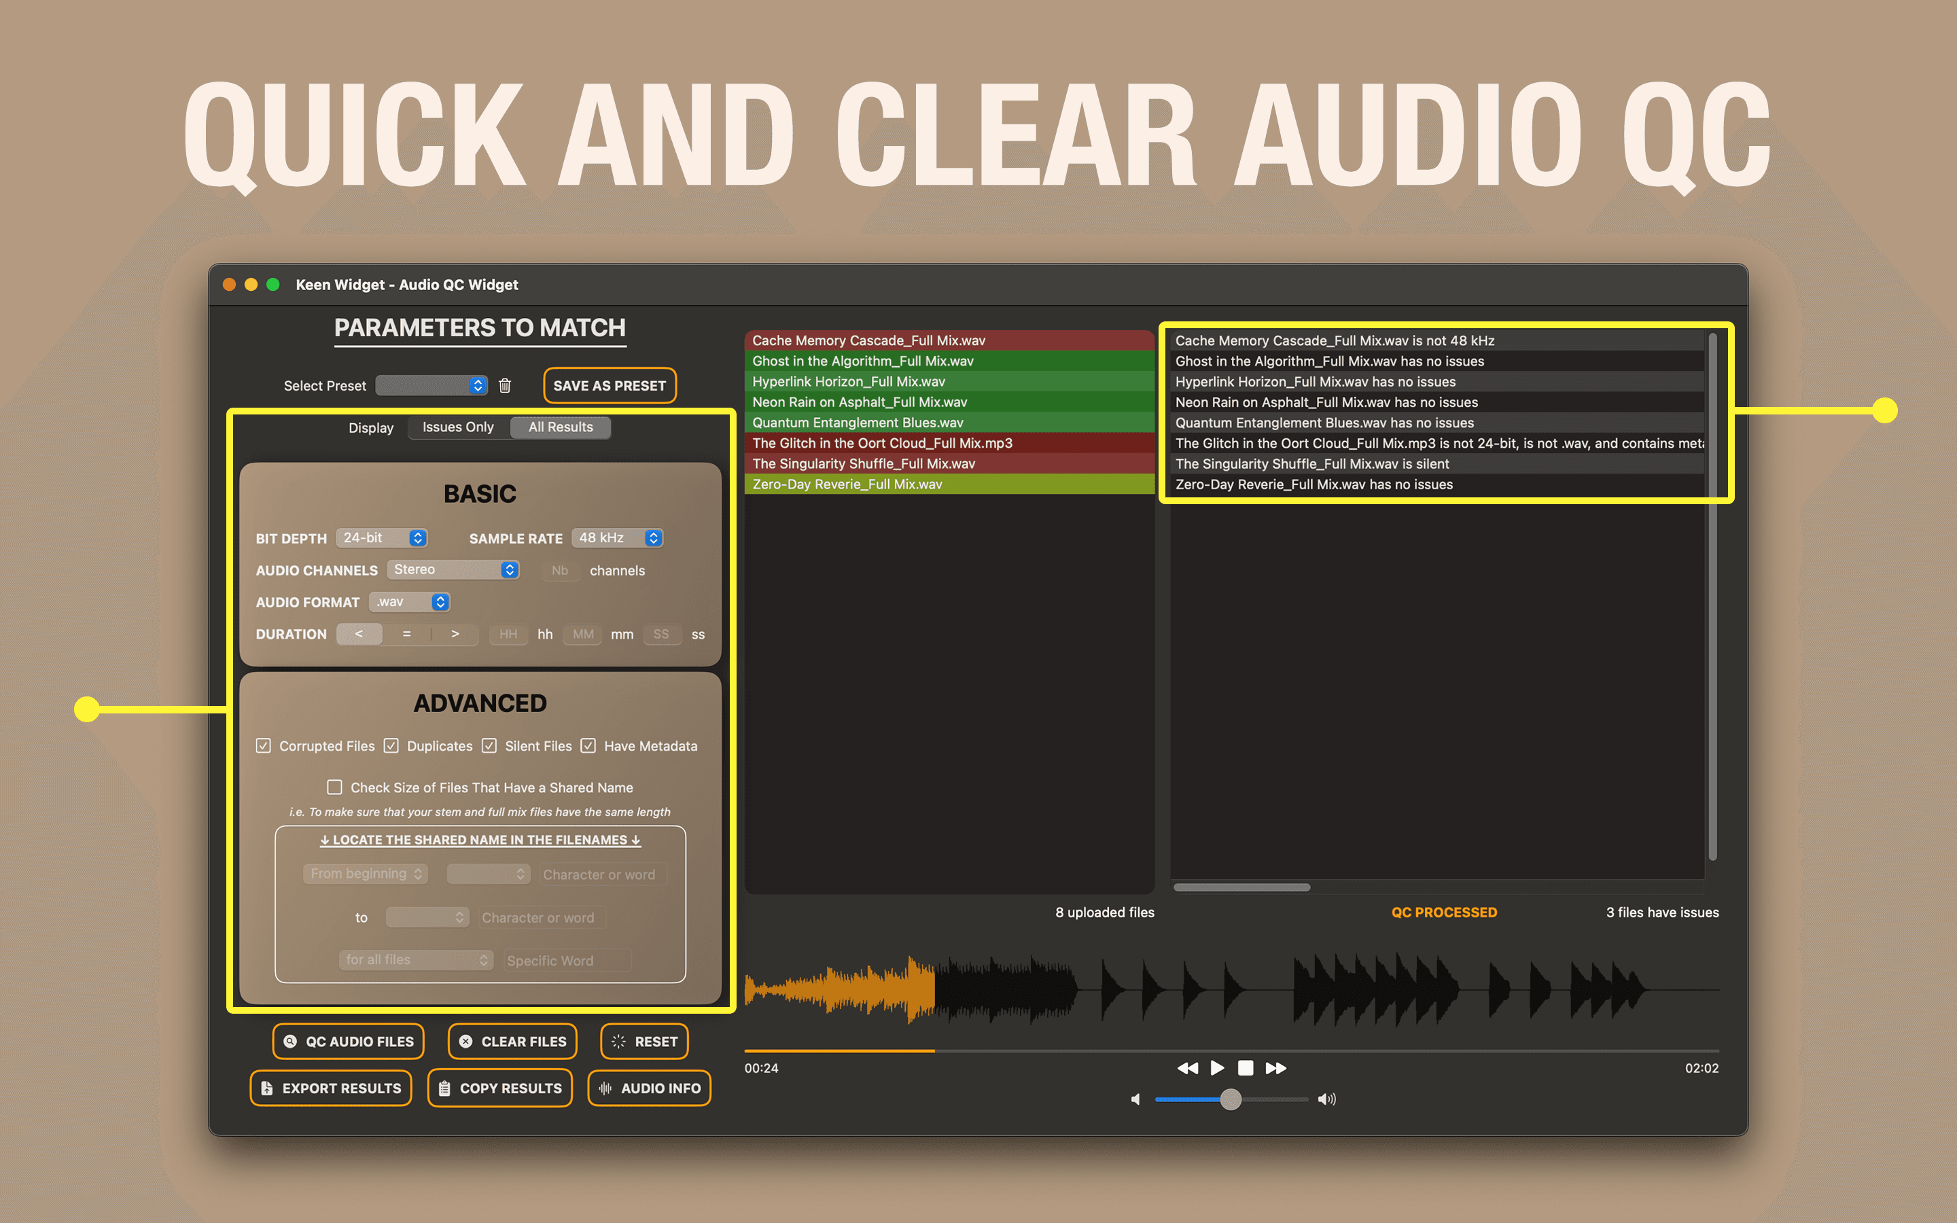Click the low-volume speaker icon
Image resolution: width=1957 pixels, height=1223 pixels.
click(1135, 1099)
